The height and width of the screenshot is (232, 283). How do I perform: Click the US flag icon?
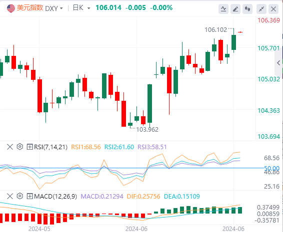11,8
